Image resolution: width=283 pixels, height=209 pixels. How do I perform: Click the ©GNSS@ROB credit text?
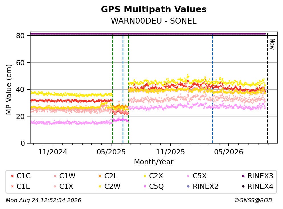(253, 200)
